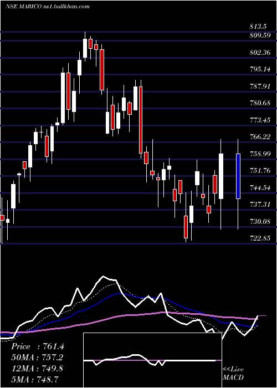Image resolution: width=277 pixels, height=388 pixels.
Task: Click the <<Live MACD label
Action: [233, 374]
